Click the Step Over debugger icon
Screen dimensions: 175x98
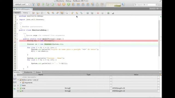[x=74, y=4]
